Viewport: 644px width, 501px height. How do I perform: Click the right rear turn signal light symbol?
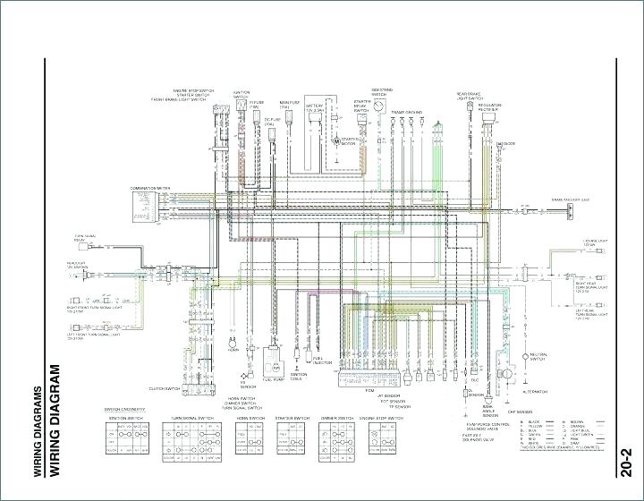pyautogui.click(x=601, y=278)
